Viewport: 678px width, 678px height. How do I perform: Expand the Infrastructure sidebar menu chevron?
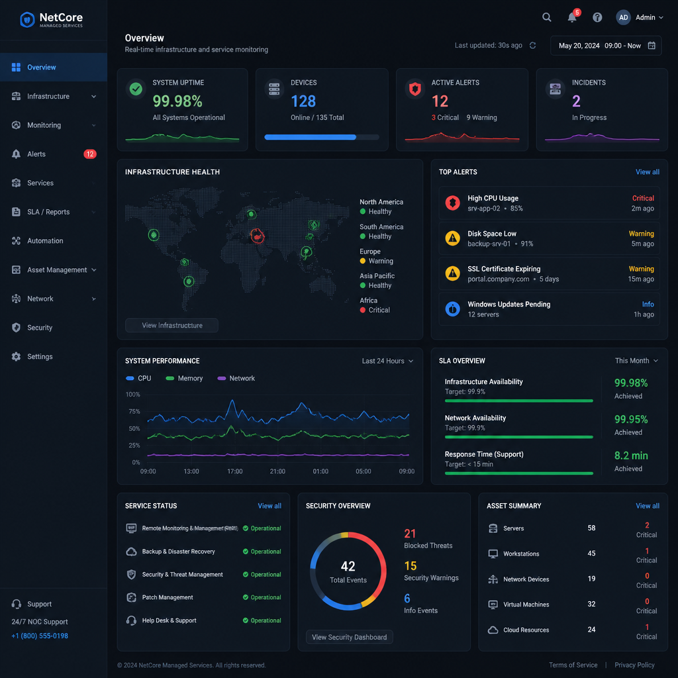(94, 97)
